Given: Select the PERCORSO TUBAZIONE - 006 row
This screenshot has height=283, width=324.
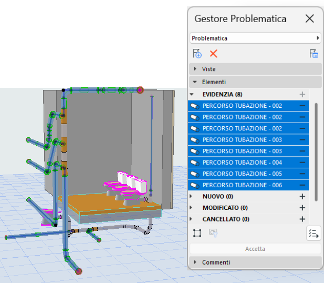Looking at the screenshot, I should pyautogui.click(x=248, y=185).
